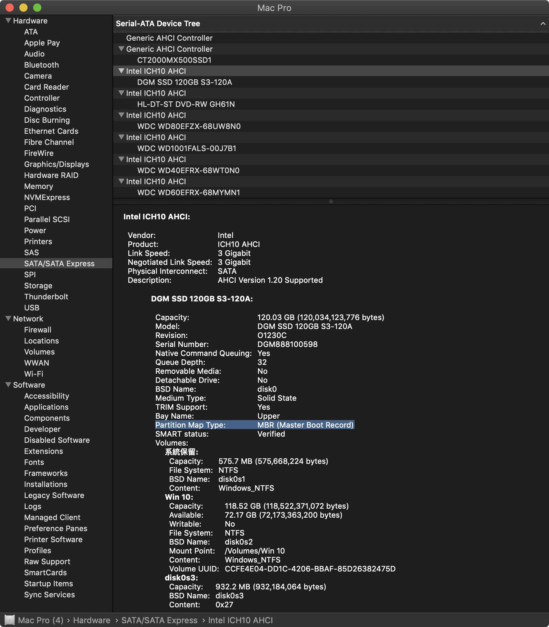Image resolution: width=549 pixels, height=627 pixels.
Task: Click the sort chevron in Serial-ATA Device Tree header
Action: pyautogui.click(x=543, y=23)
